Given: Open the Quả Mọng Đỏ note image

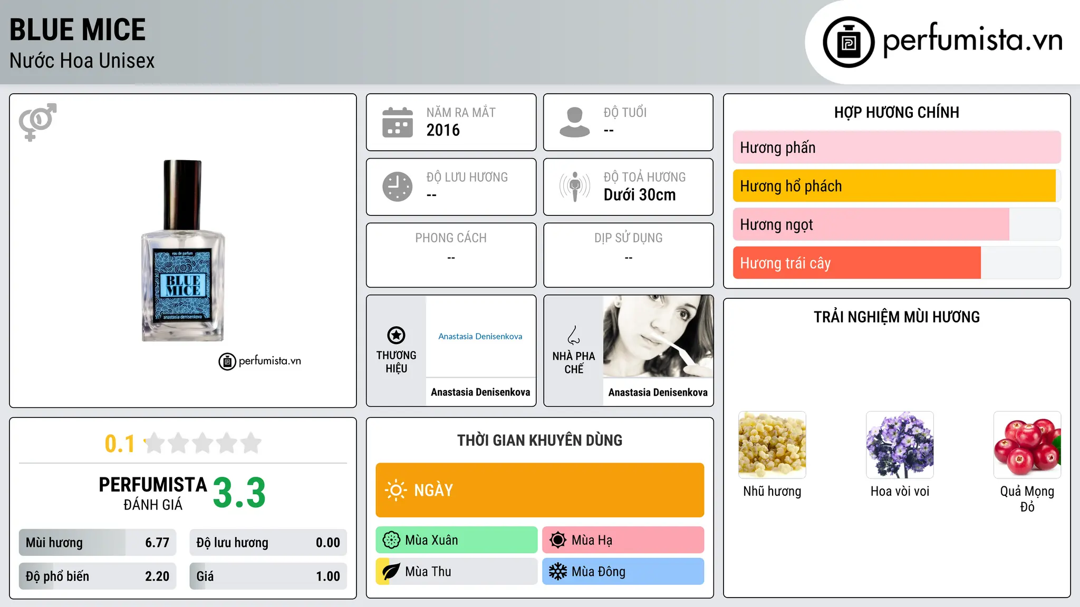Looking at the screenshot, I should click(1027, 445).
